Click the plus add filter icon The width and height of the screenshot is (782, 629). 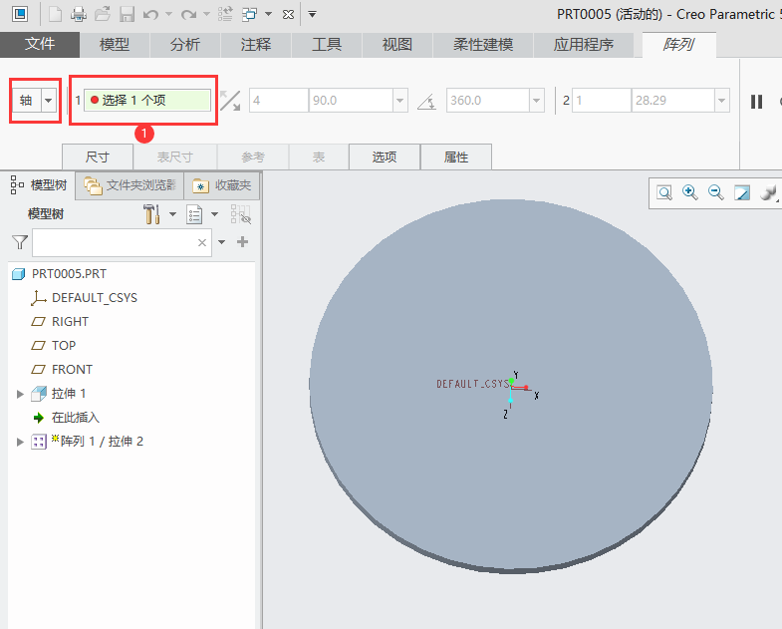click(242, 242)
